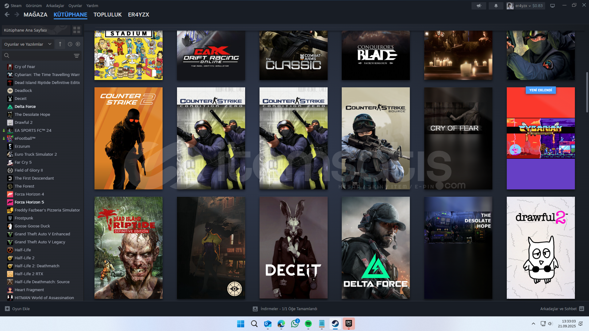
Task: Open the Arkadaşlar menu
Action: coord(55,6)
